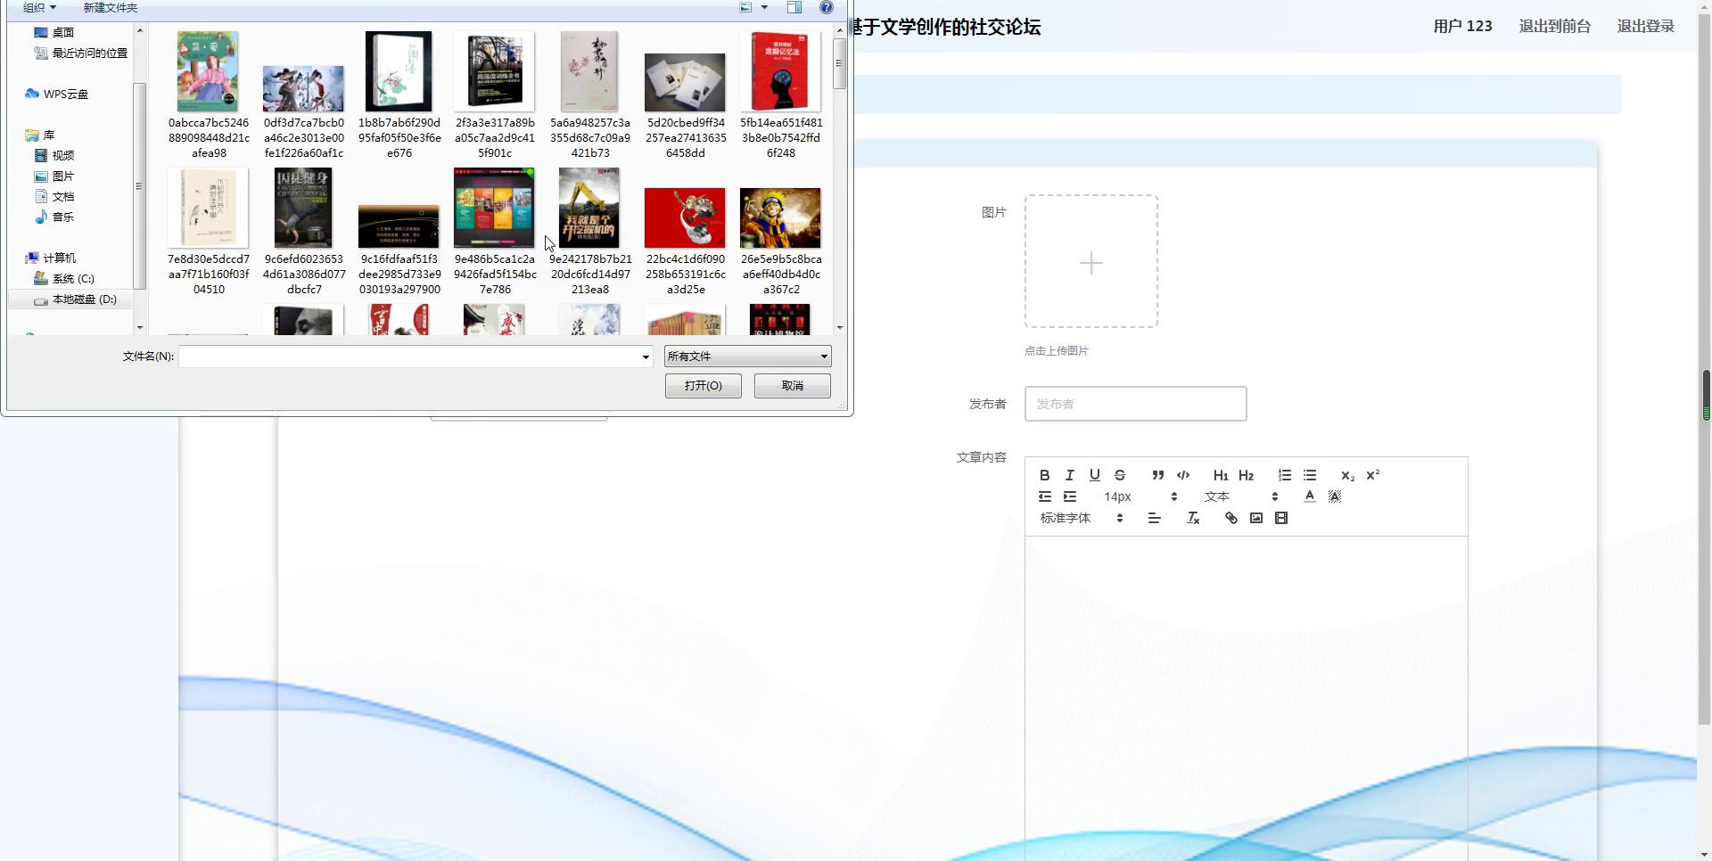Apply H1 heading style
This screenshot has height=861, width=1712.
(1221, 475)
